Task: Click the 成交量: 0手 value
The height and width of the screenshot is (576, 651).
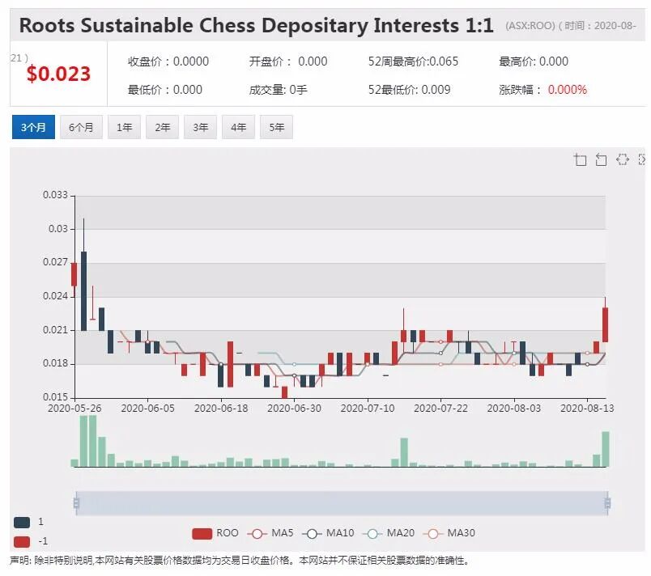Action: pos(279,90)
